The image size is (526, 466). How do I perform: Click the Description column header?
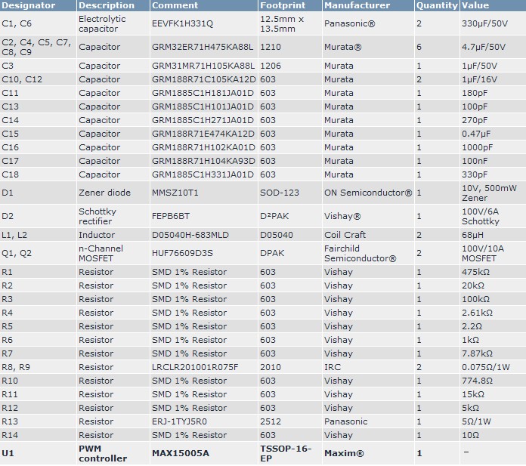[107, 5]
